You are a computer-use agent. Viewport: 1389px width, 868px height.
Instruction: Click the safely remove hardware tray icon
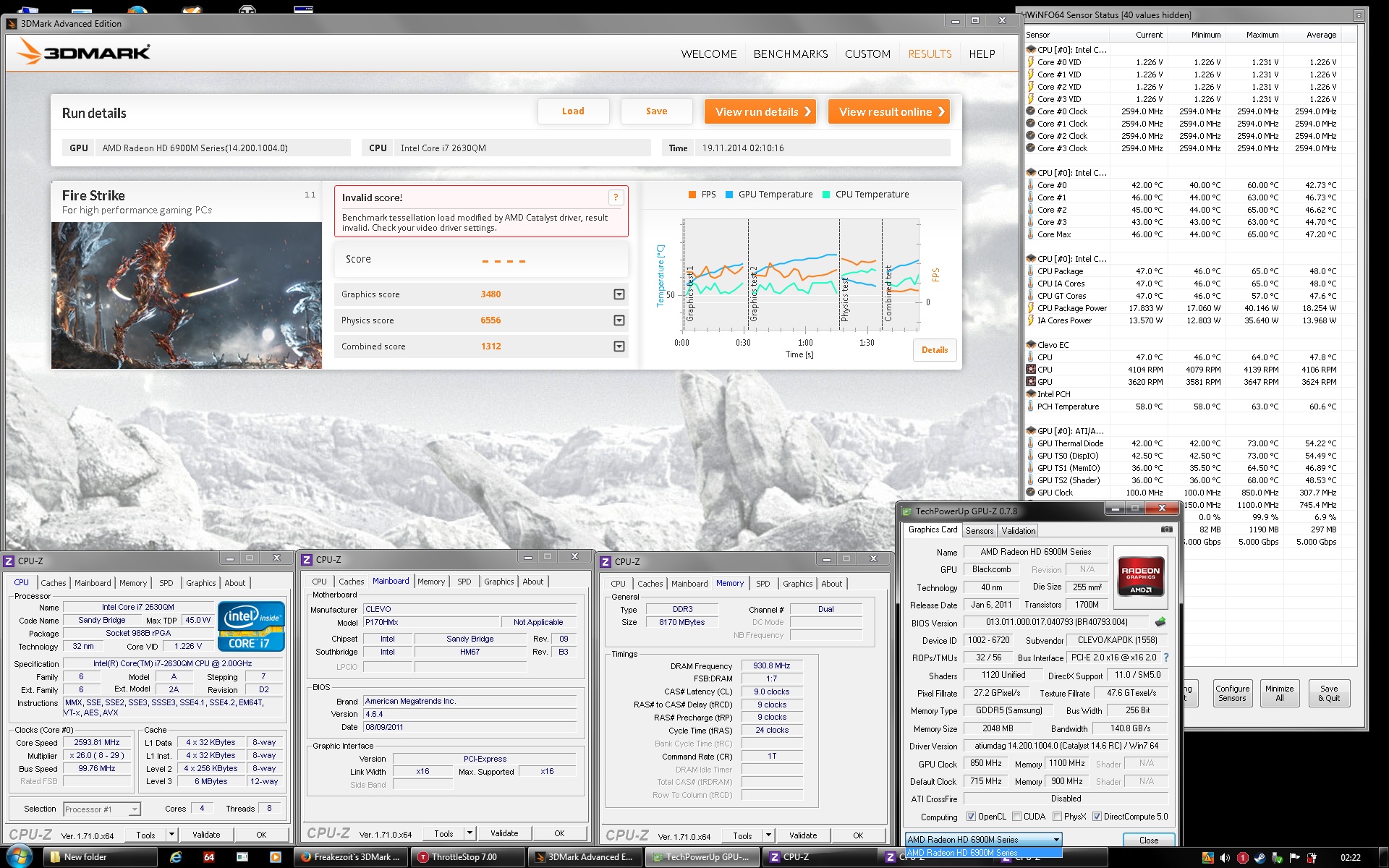tap(1278, 858)
